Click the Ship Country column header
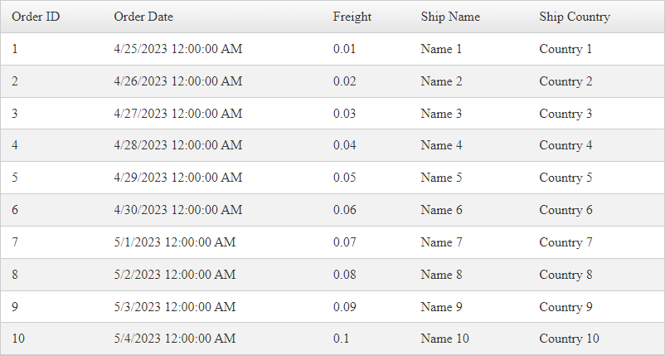 tap(575, 17)
